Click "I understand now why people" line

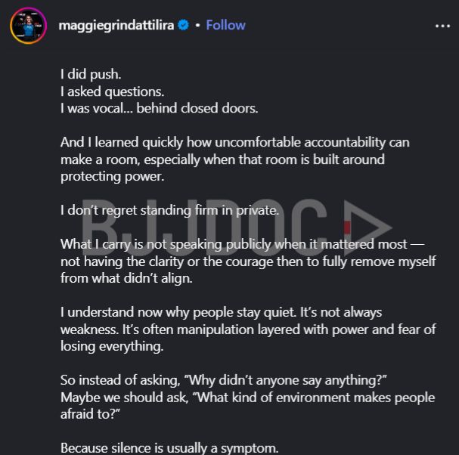click(x=221, y=311)
